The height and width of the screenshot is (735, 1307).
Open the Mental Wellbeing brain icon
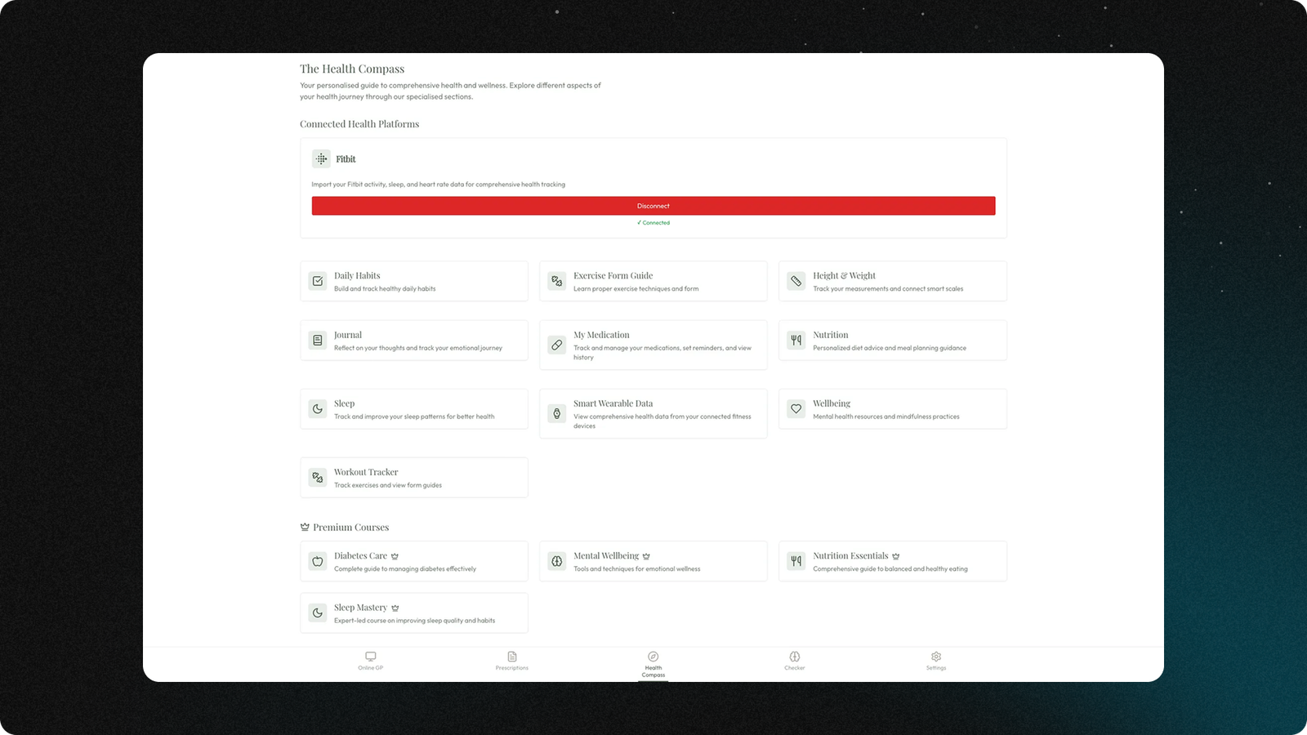(557, 561)
